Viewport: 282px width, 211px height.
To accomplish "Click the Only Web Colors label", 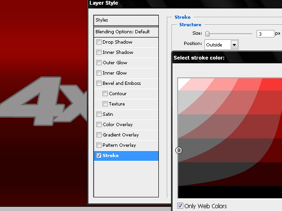I will [205, 206].
